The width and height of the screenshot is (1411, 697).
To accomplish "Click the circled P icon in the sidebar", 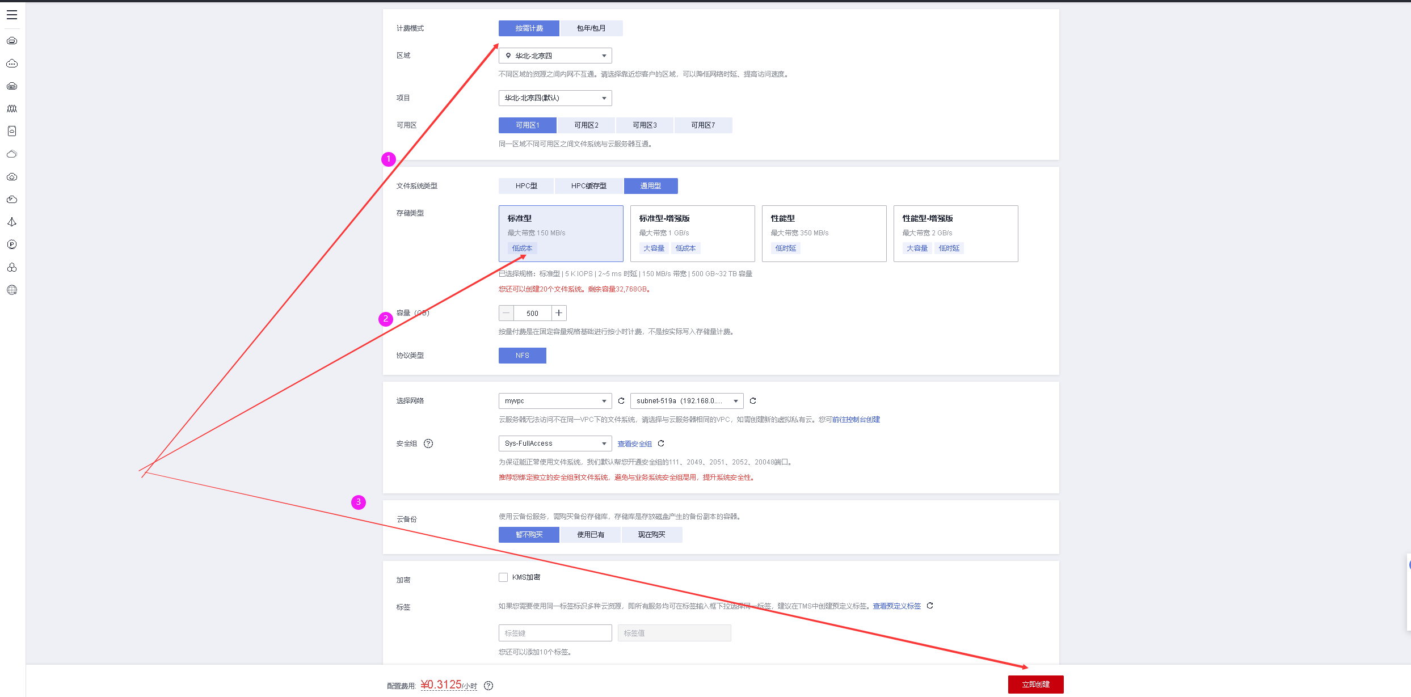I will coord(12,244).
